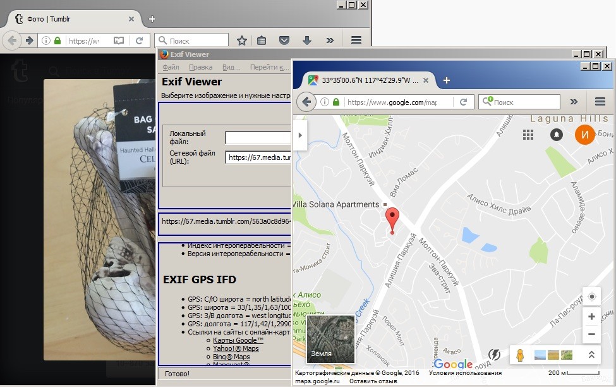Toggle the lightning Lite mode icon
Viewport: 616px width, 387px height.
494,354
